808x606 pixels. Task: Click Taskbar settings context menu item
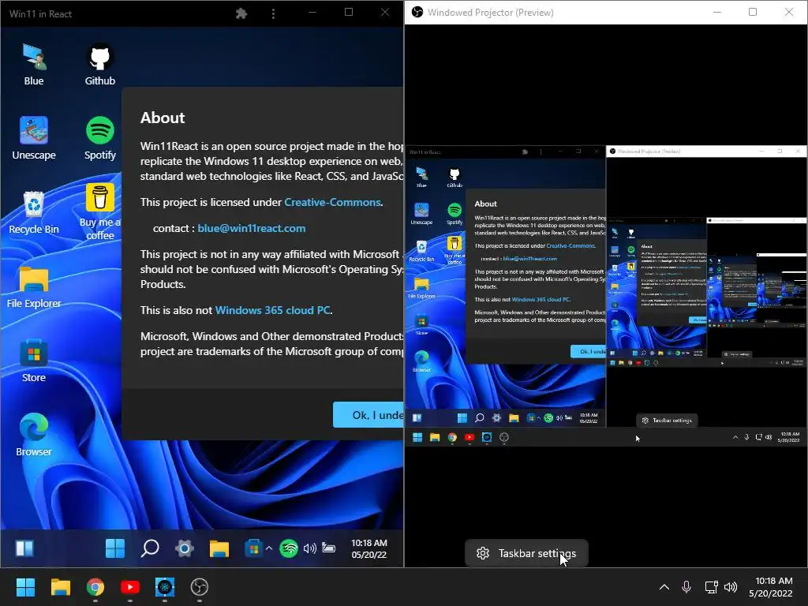point(526,553)
